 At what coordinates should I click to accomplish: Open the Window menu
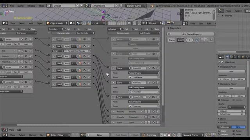[31, 6]
